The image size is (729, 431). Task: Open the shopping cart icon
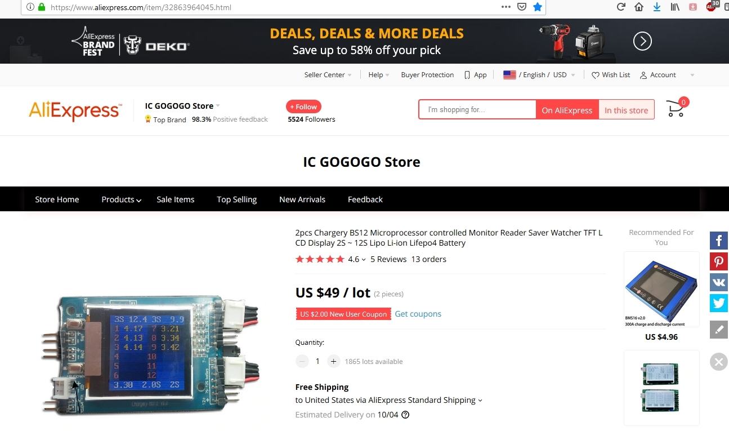pos(676,108)
